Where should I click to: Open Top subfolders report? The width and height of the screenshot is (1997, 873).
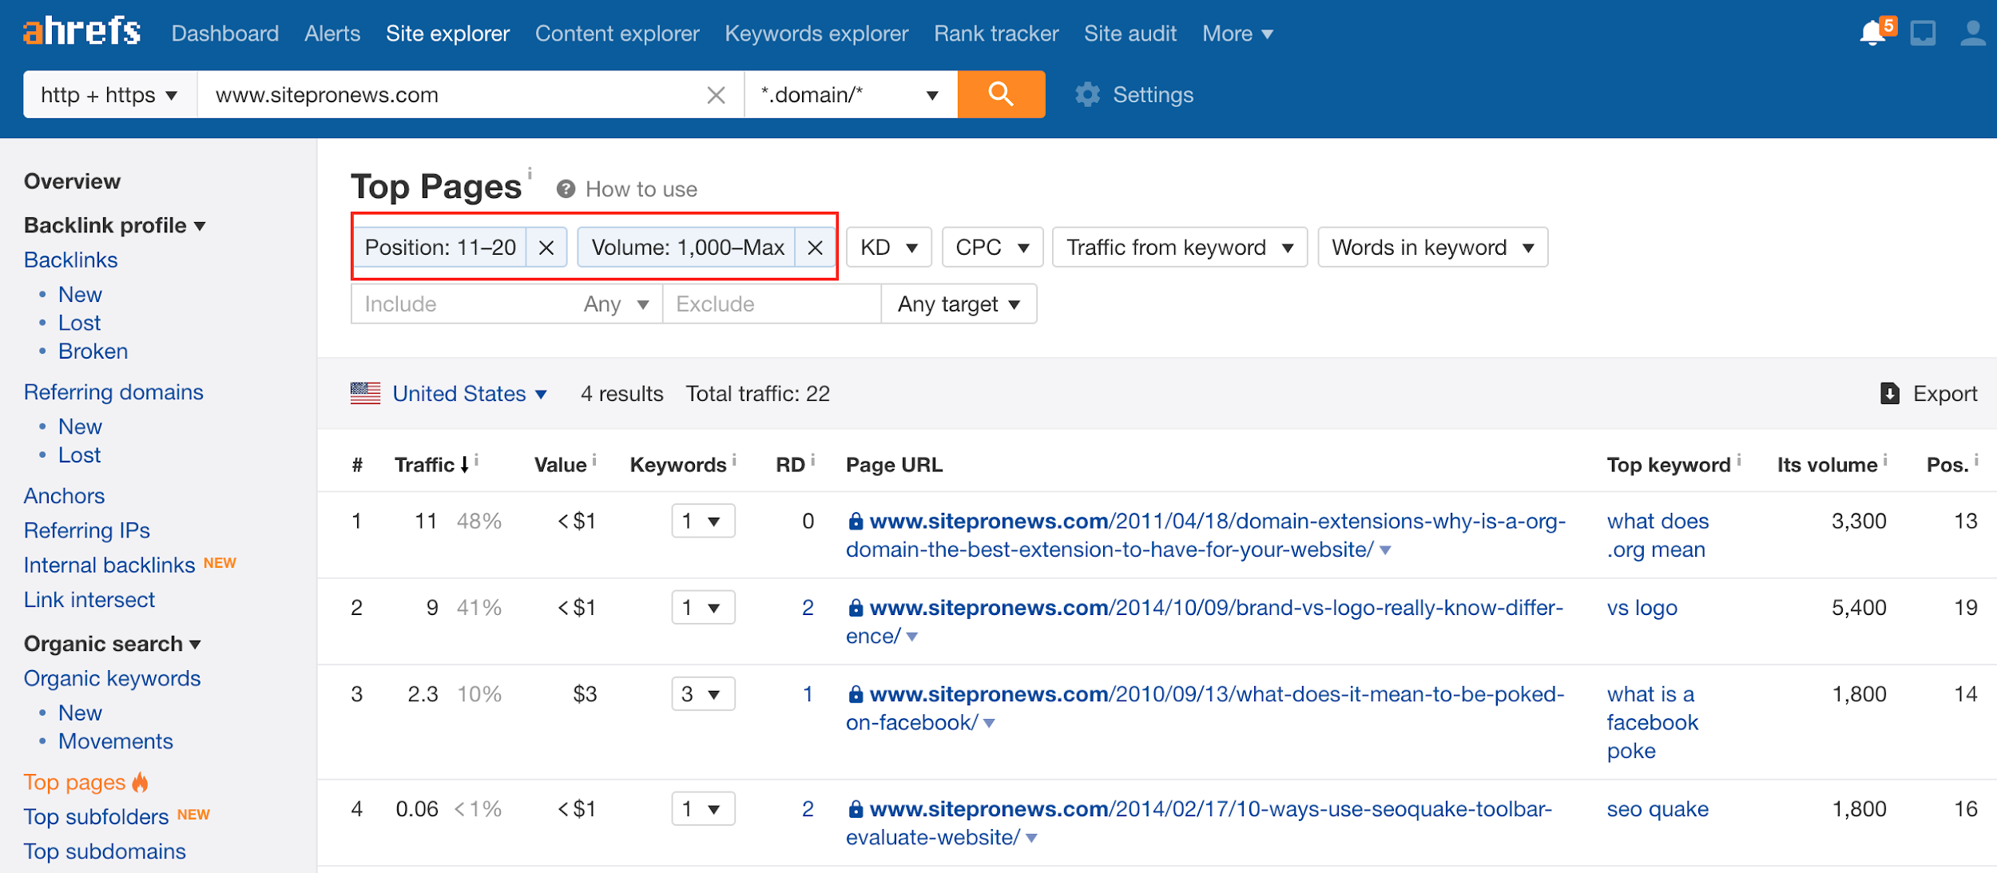click(96, 816)
